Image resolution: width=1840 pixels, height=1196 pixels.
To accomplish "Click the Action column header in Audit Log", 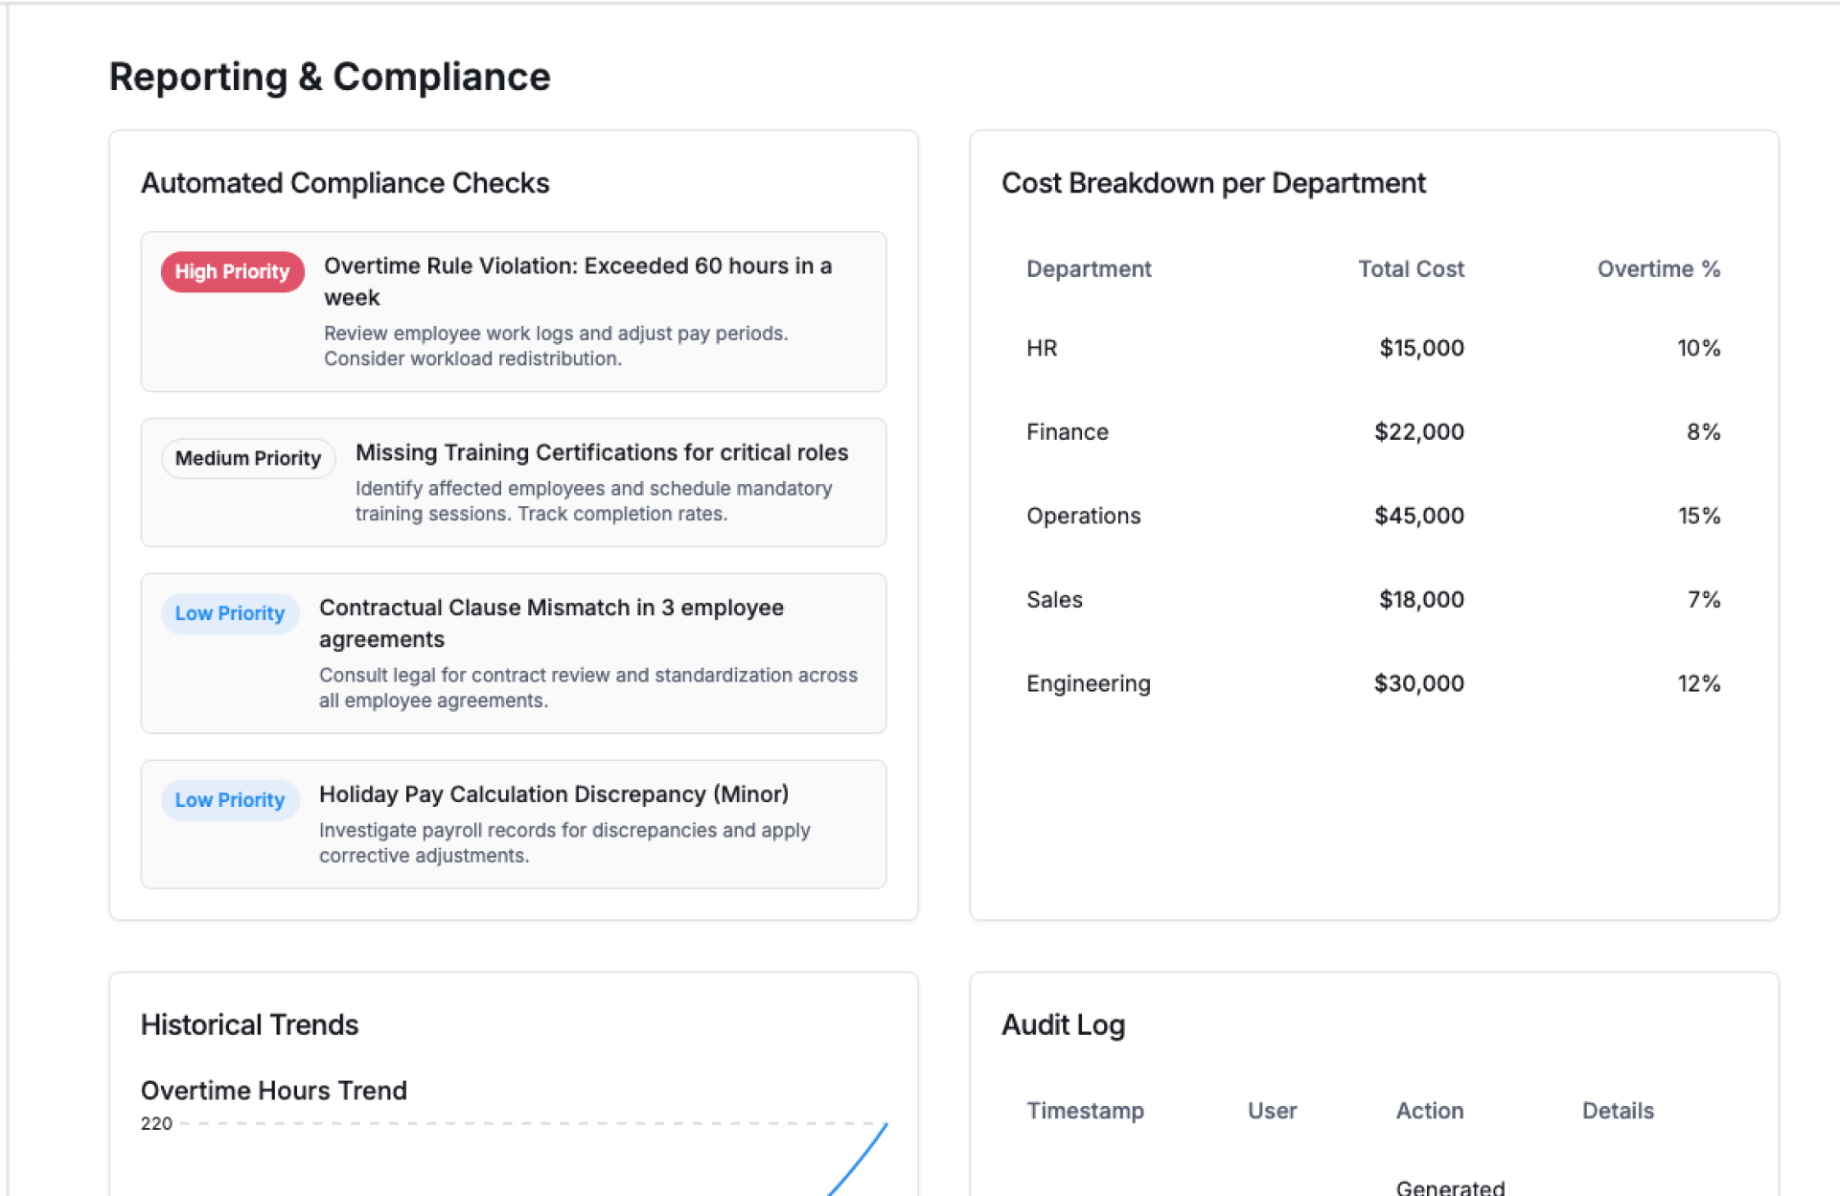I will click(1429, 1111).
